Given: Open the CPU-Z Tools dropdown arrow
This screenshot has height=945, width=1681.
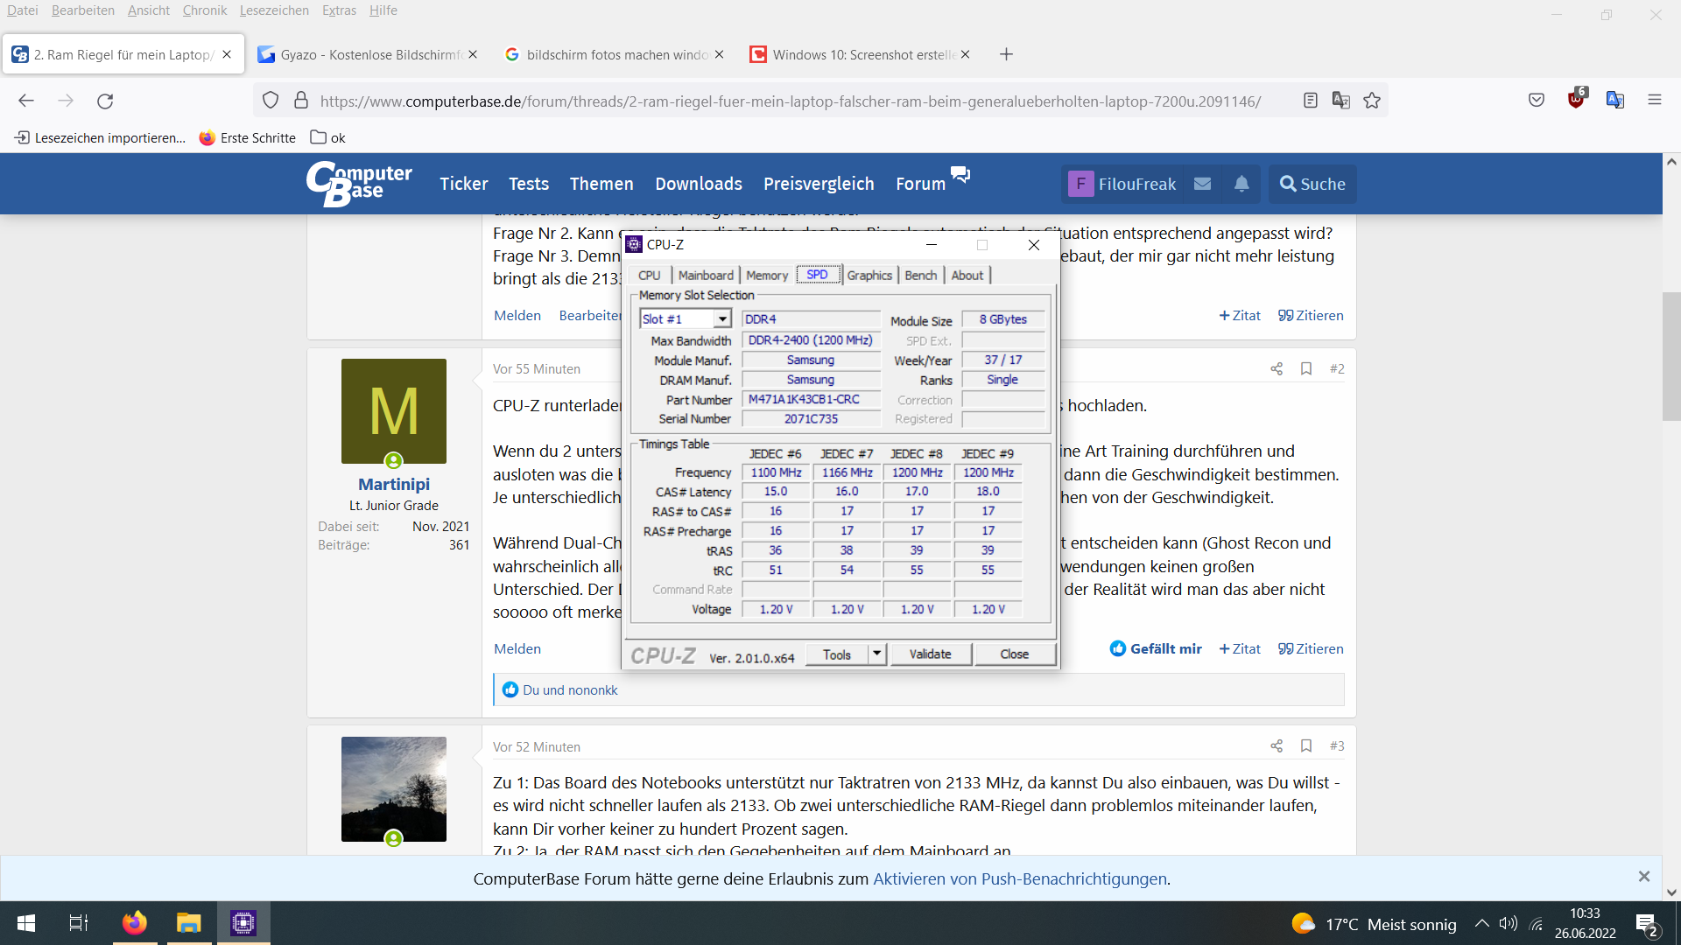Looking at the screenshot, I should tap(876, 654).
